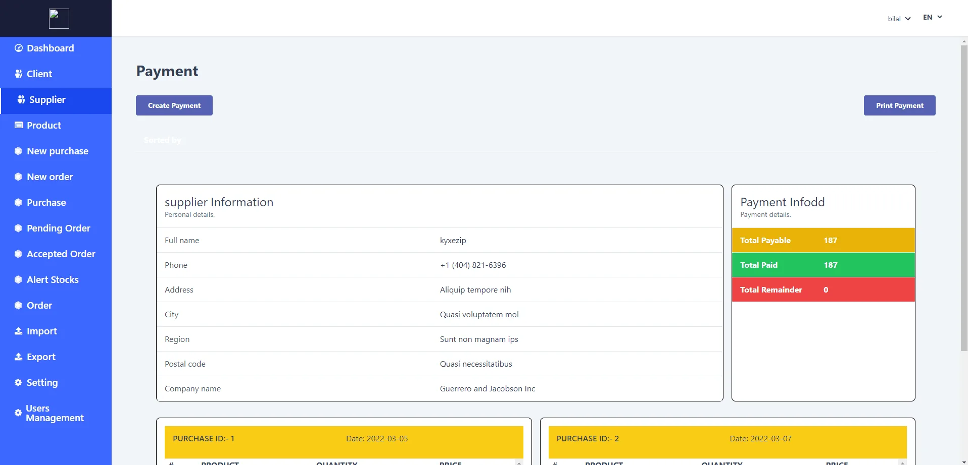
Task: Click the Import upload icon
Action: coord(19,331)
